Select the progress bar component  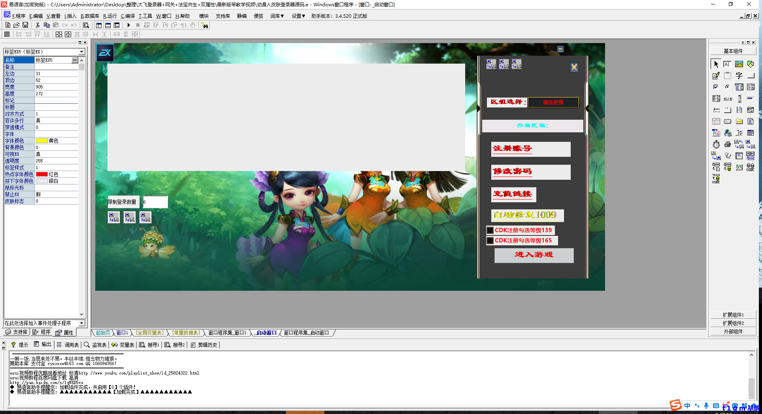pos(751,98)
